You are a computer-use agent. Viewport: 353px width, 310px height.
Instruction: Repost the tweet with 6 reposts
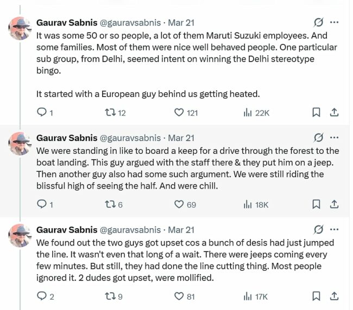[109, 204]
